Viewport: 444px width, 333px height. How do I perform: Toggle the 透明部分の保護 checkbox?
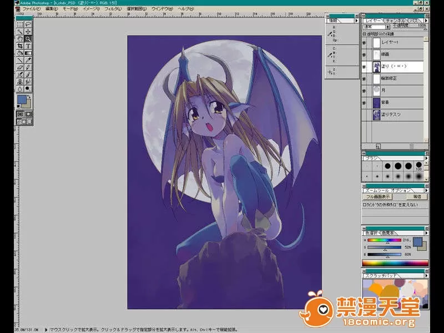tap(364, 34)
